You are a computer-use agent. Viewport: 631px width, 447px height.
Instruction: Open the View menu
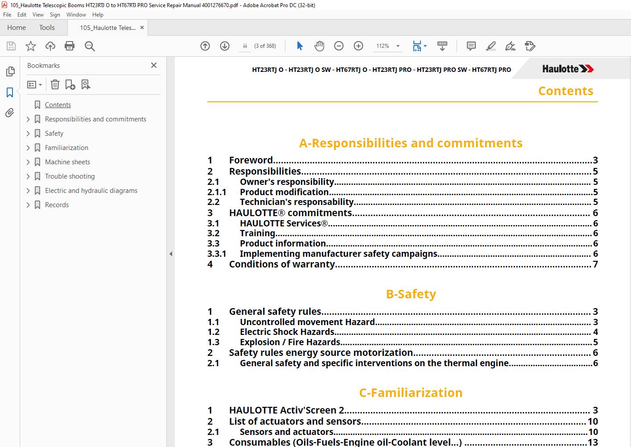click(x=38, y=15)
